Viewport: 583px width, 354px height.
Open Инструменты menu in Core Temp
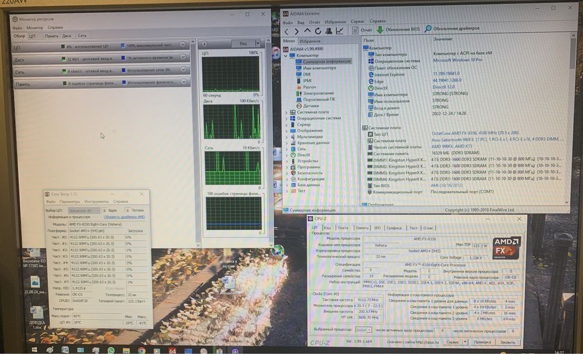coord(96,201)
